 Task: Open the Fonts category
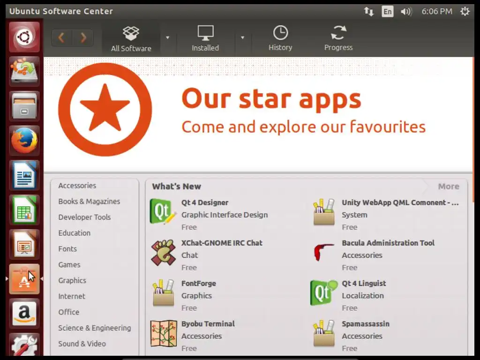tap(67, 249)
